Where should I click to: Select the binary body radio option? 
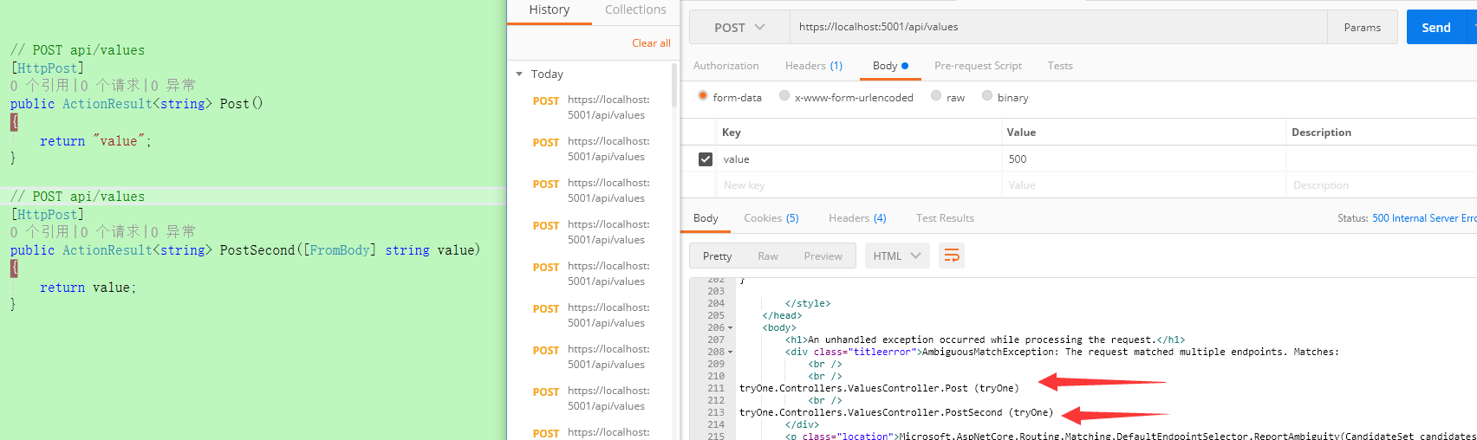(x=987, y=96)
